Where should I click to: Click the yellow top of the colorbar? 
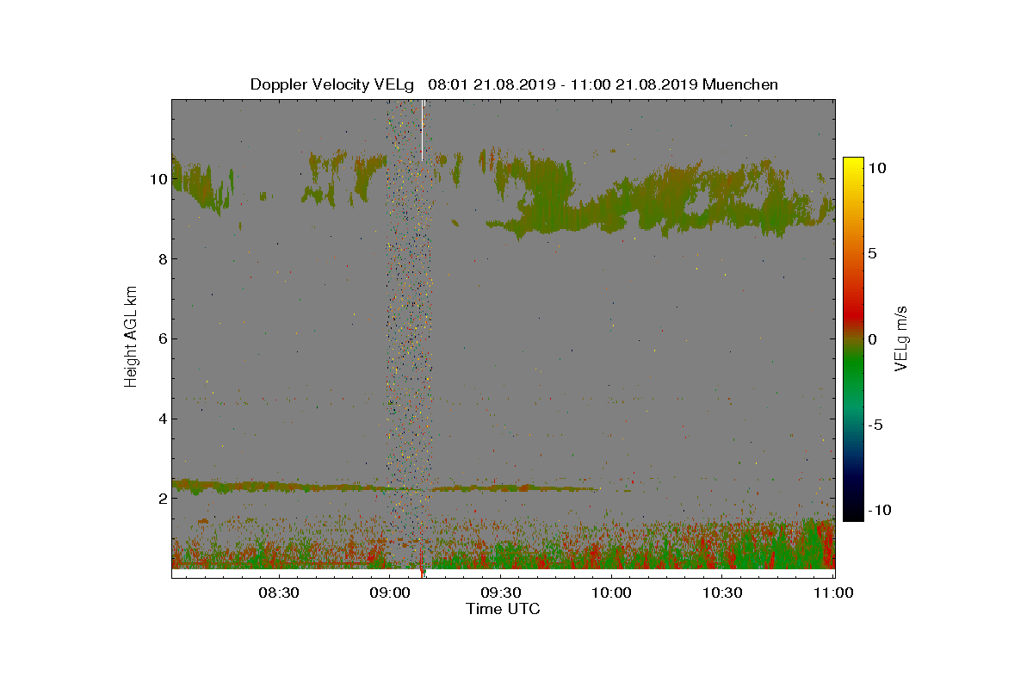coord(853,163)
